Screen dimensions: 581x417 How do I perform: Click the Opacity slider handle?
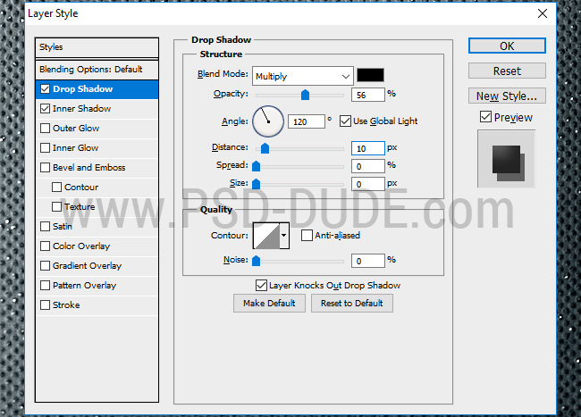point(305,95)
